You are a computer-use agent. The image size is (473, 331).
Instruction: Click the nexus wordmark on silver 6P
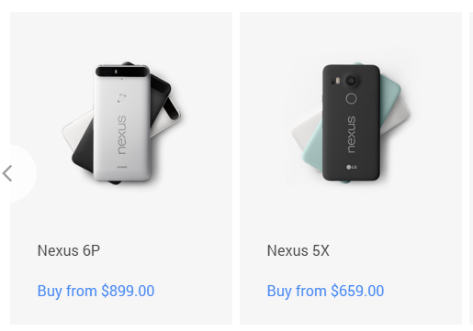coord(121,135)
